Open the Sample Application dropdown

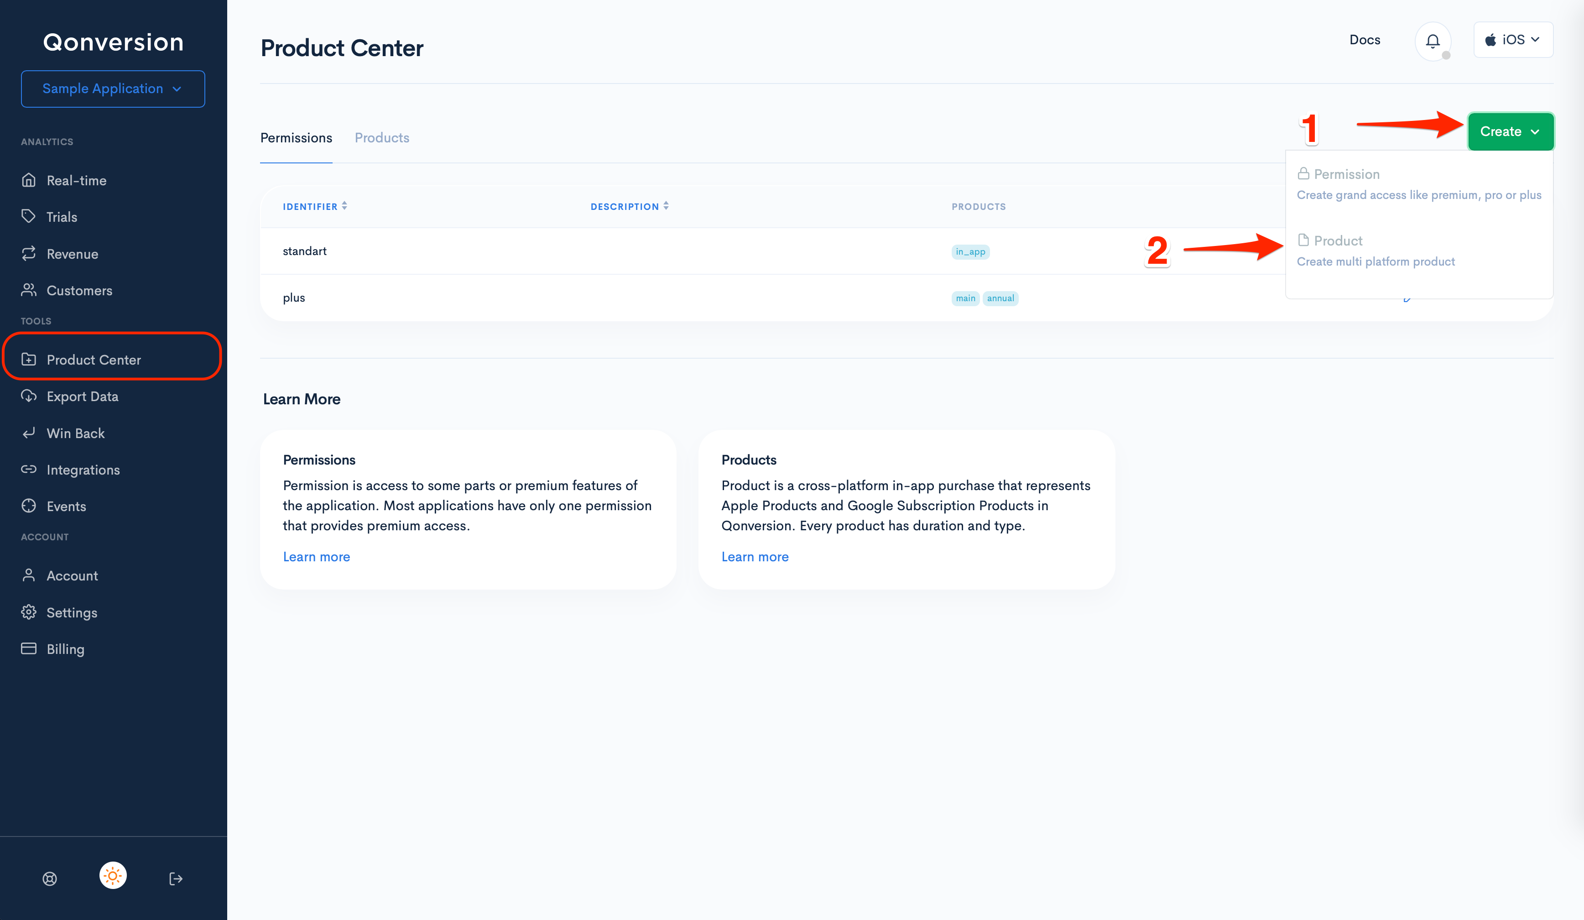click(113, 89)
